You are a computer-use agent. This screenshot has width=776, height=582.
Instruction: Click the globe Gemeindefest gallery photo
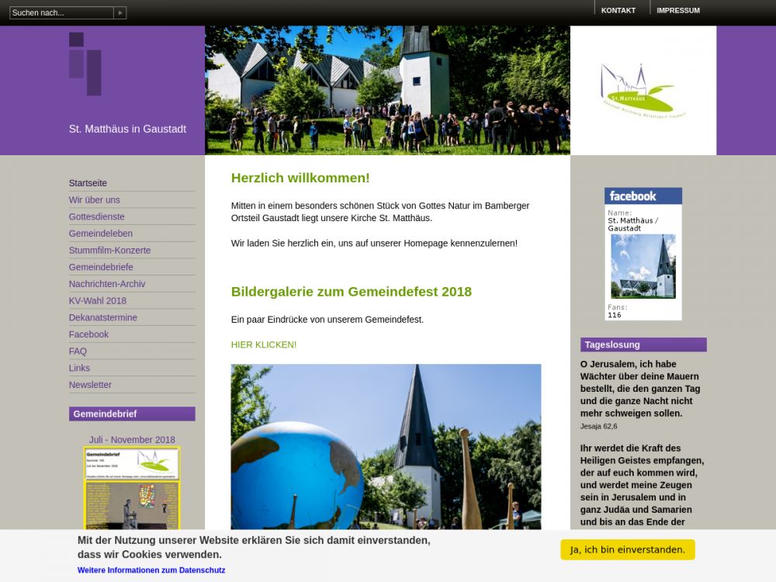click(386, 446)
